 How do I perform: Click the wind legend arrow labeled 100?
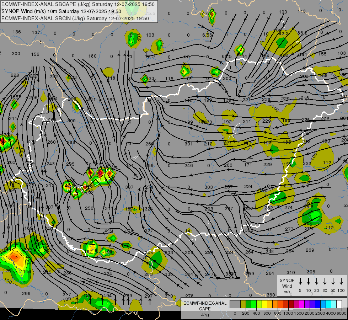[x=341, y=281]
